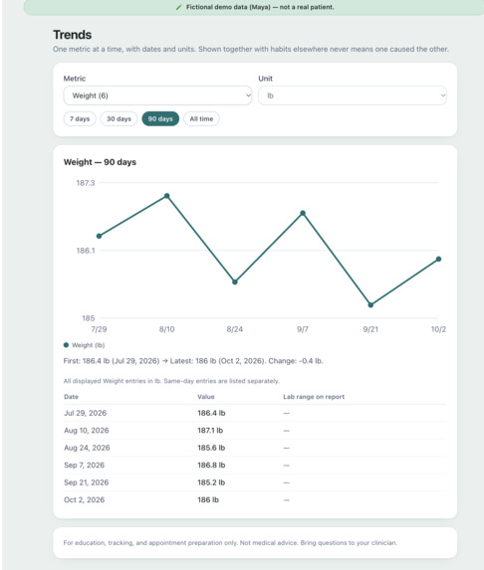484x570 pixels.
Task: Click the Value column header
Action: [x=206, y=397]
